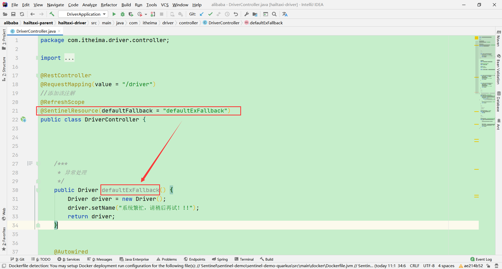Viewport: 502px width, 269px height.
Task: Click the run anything terminal-window icon
Action: (x=266, y=14)
